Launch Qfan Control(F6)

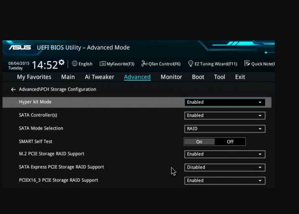point(161,64)
